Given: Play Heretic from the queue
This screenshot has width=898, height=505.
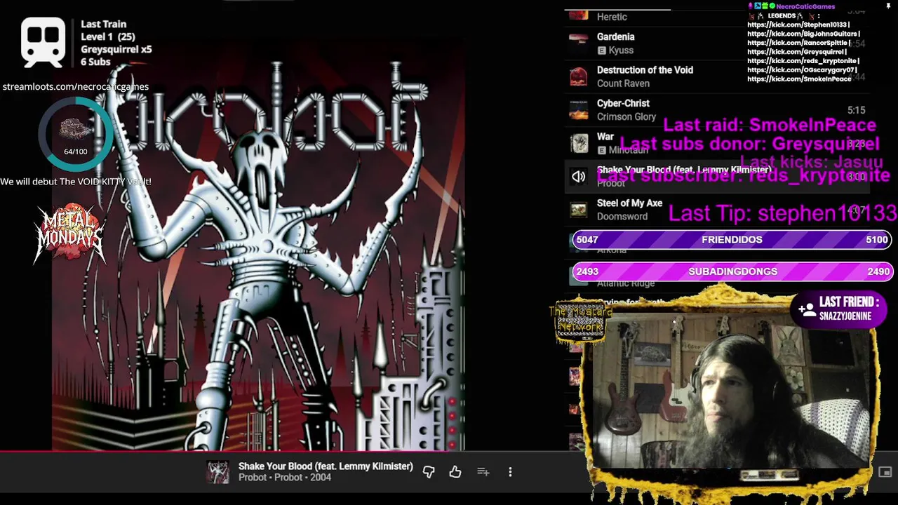Looking at the screenshot, I should 612,17.
